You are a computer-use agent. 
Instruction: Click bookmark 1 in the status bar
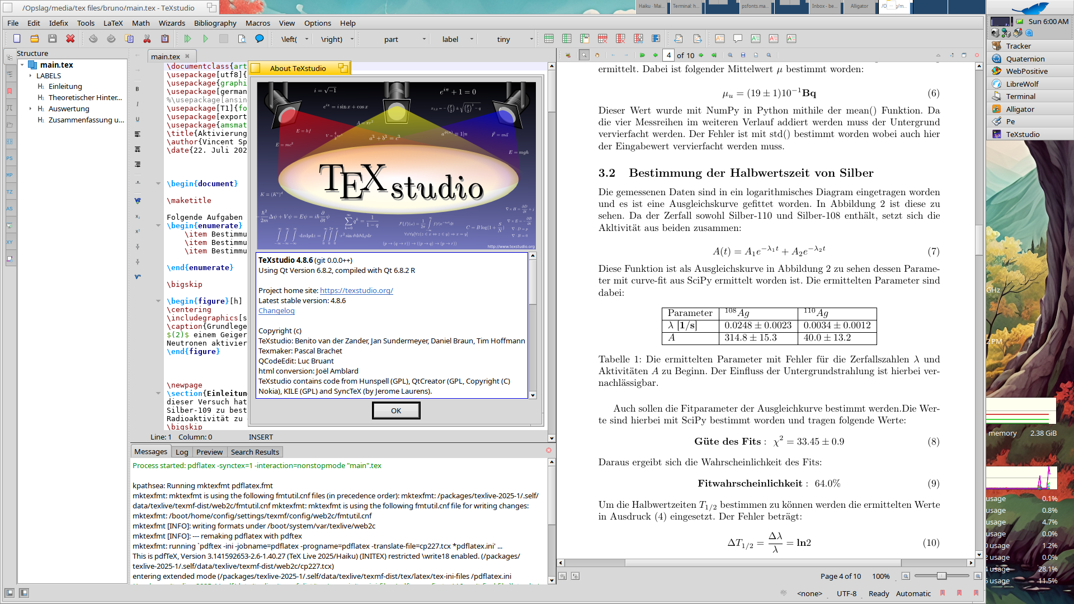(x=943, y=593)
